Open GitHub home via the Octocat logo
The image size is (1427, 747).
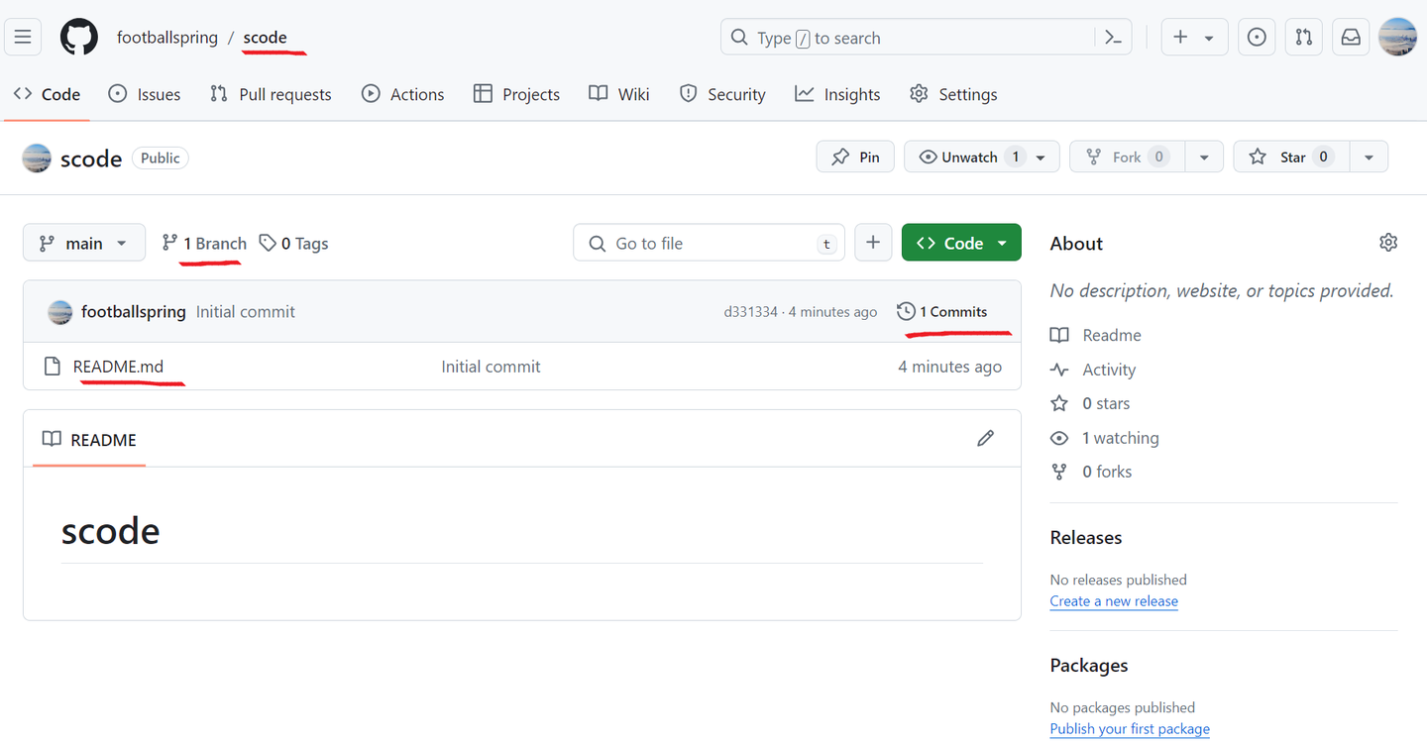tap(78, 37)
